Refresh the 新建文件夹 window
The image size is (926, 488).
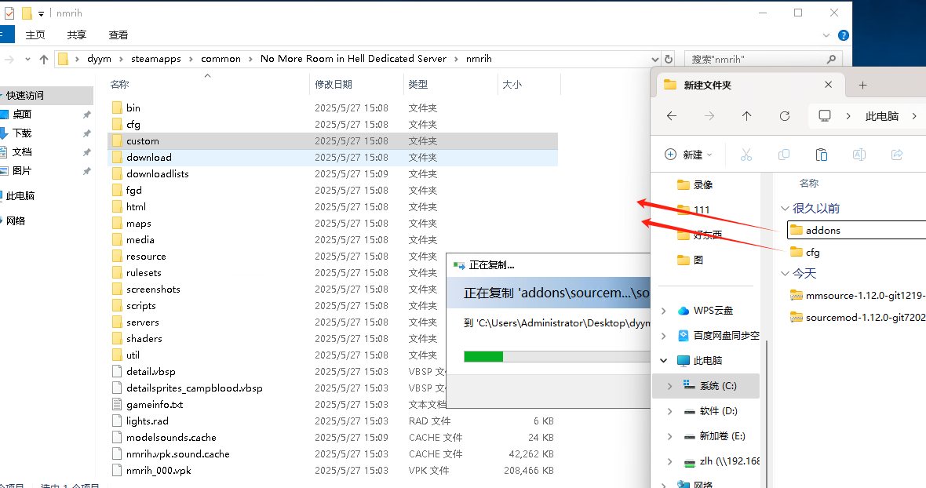pos(784,116)
